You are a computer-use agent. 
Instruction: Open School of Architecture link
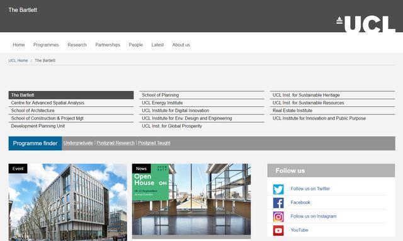tap(33, 111)
